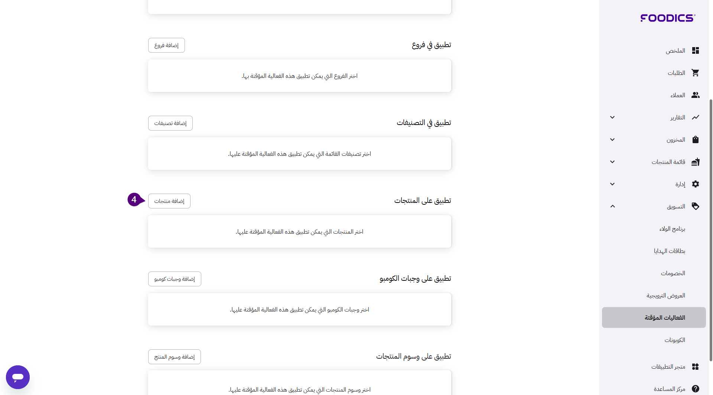Collapse the marketing (التسويق) submenu chevron
Image resolution: width=713 pixels, height=395 pixels.
tap(612, 207)
